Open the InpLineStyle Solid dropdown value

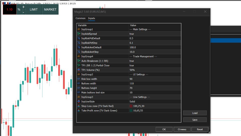155,102
